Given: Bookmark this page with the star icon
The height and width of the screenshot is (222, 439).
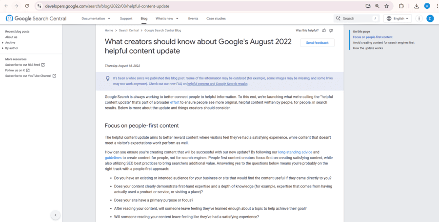Looking at the screenshot, I should coord(387,6).
